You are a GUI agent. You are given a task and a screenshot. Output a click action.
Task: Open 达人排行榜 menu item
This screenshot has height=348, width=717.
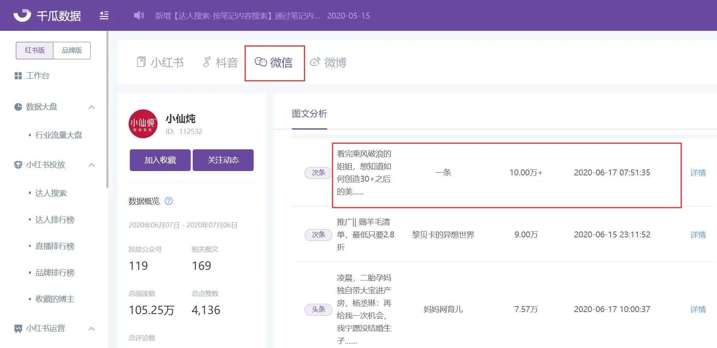click(55, 220)
